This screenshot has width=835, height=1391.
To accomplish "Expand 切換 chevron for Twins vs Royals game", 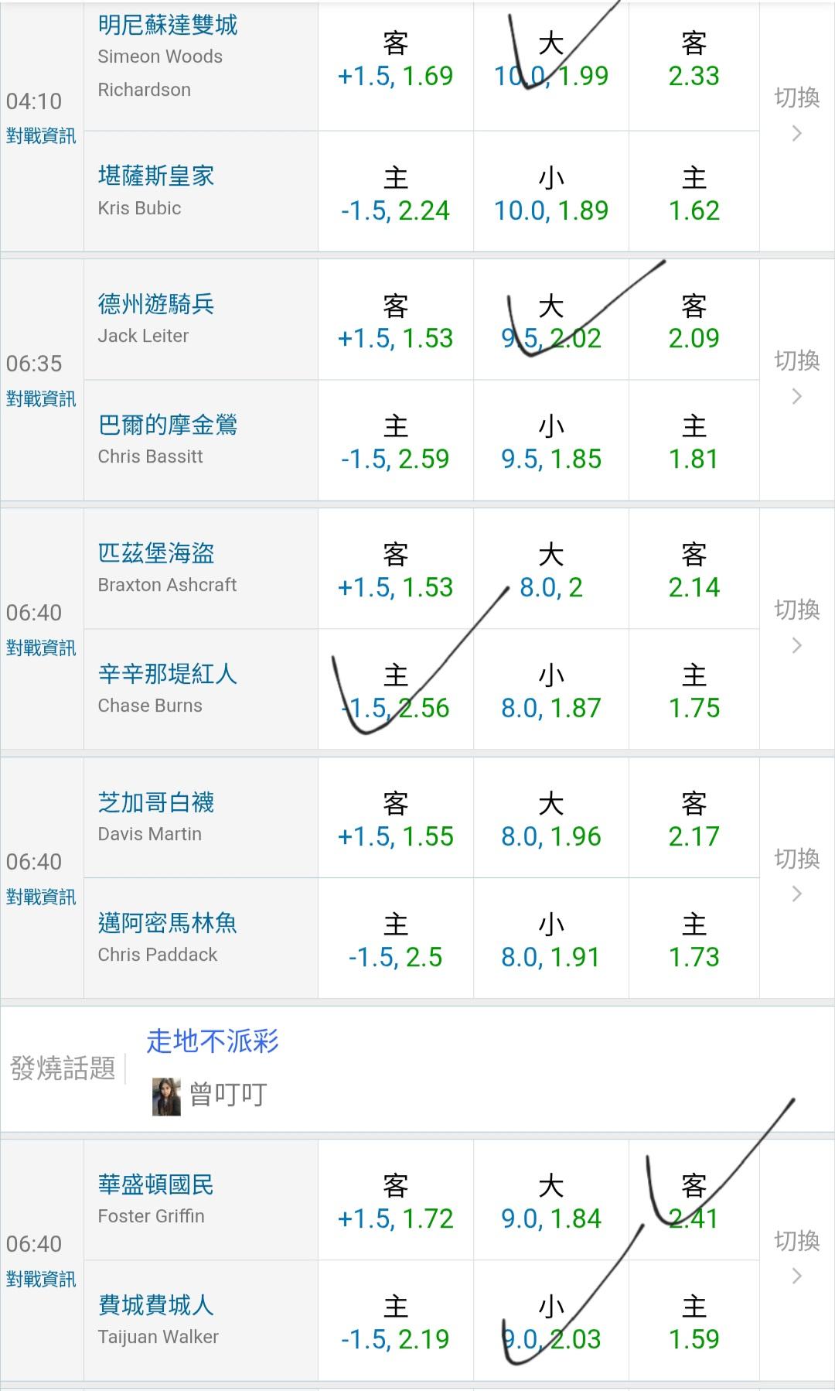I will (x=796, y=133).
